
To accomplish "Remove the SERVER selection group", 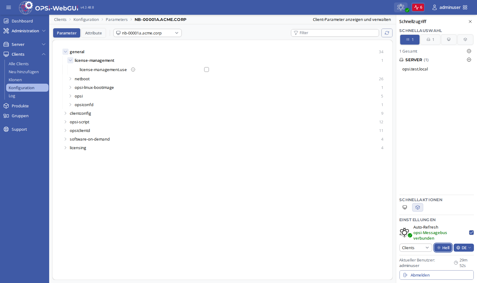I will click(469, 60).
